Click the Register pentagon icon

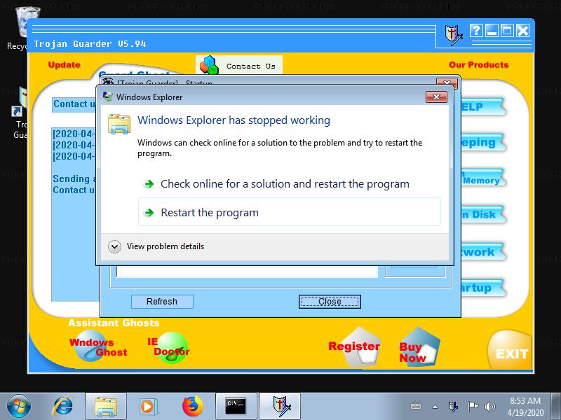(361, 346)
